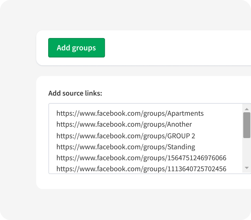Click the link ending in 1113640725702456
The height and width of the screenshot is (220, 251).
tap(141, 169)
